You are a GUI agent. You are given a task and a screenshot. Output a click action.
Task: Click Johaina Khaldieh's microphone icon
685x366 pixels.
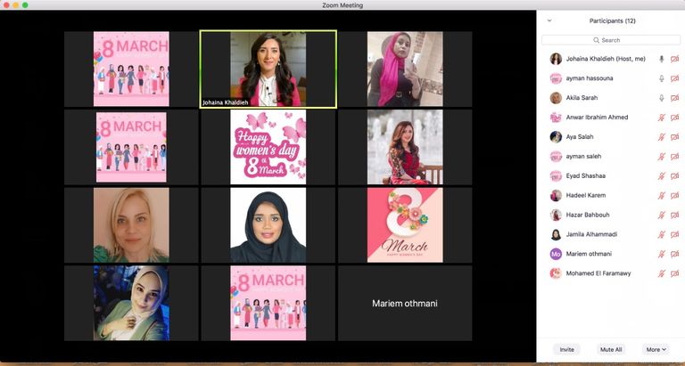[x=661, y=59]
